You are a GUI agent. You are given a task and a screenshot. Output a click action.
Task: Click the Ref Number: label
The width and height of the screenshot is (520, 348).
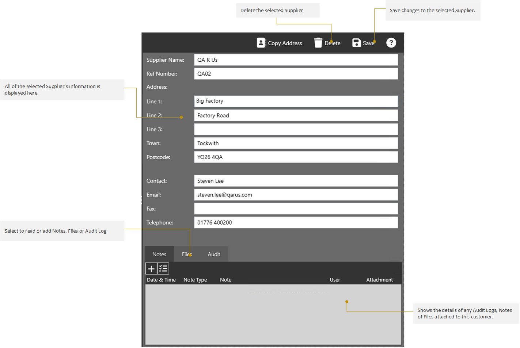(x=162, y=74)
